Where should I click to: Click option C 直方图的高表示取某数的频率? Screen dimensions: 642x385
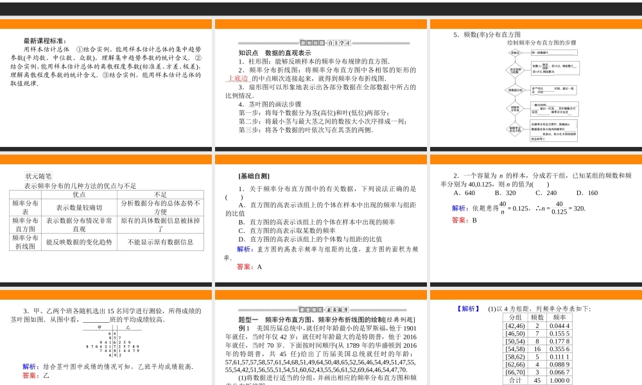286,230
